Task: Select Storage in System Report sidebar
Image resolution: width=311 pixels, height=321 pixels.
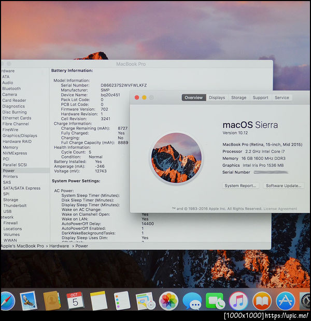Action: [10, 200]
